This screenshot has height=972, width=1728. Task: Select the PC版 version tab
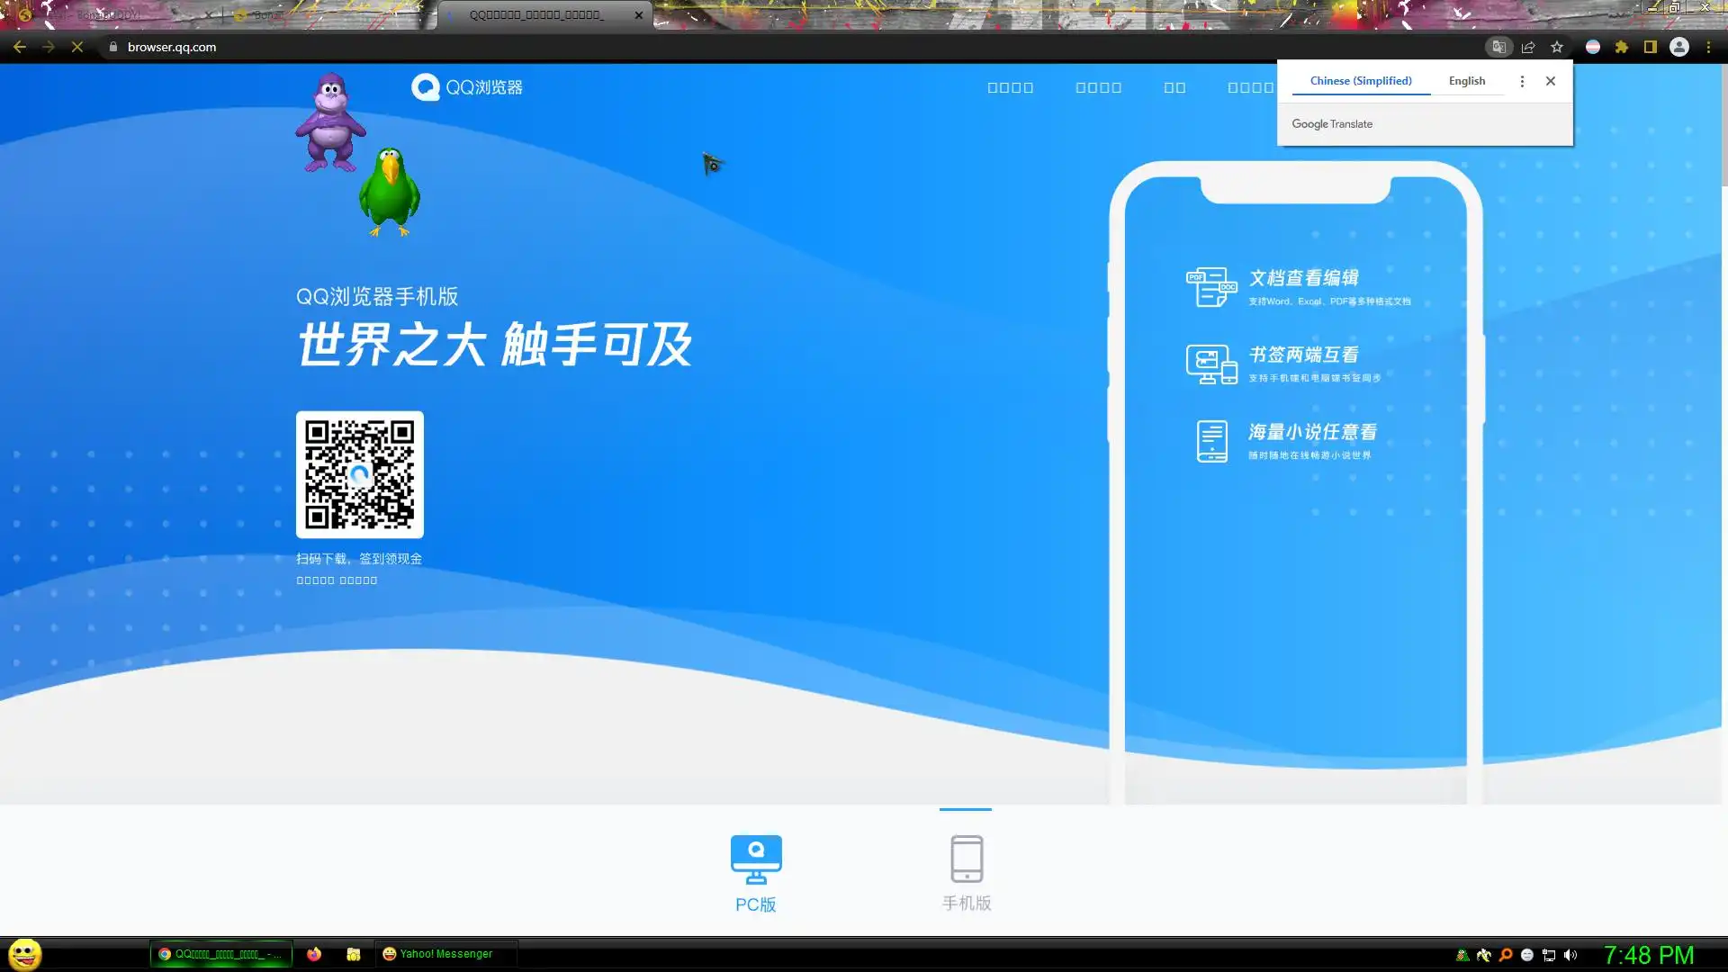tap(756, 871)
